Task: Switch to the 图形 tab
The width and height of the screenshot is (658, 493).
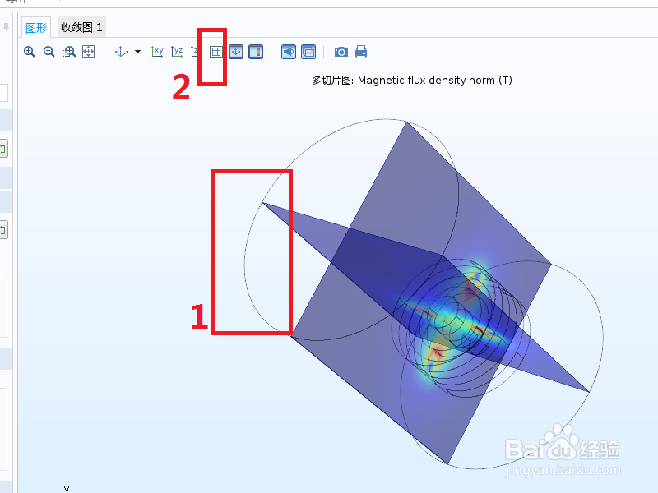Action: point(36,28)
